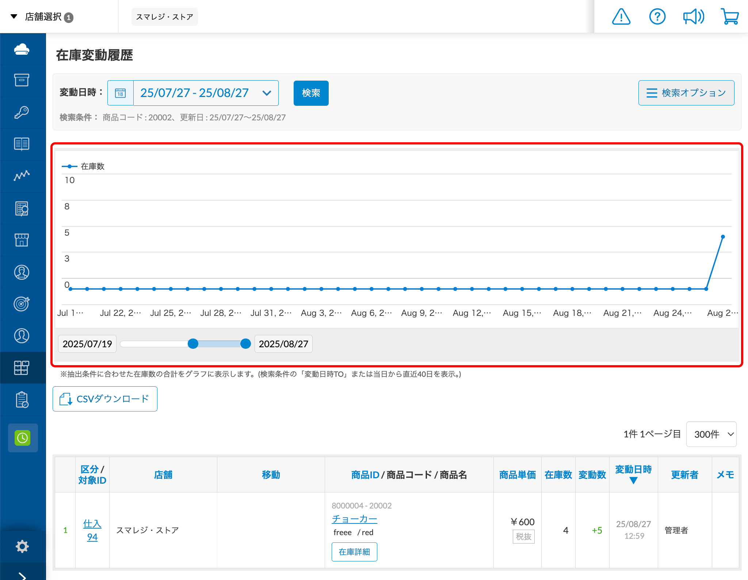The image size is (748, 580).
Task: Open the チョーカー product link
Action: [x=354, y=519]
